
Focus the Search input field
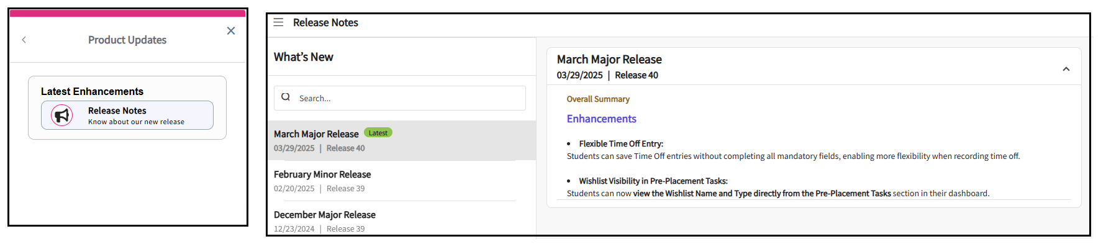point(400,98)
